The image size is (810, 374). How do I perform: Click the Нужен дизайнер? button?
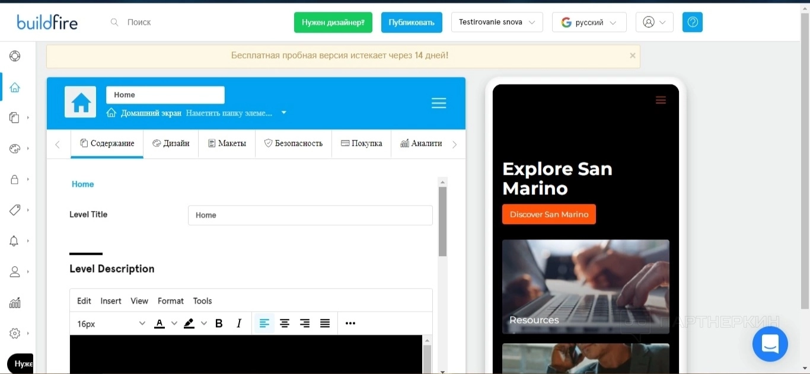pos(333,23)
